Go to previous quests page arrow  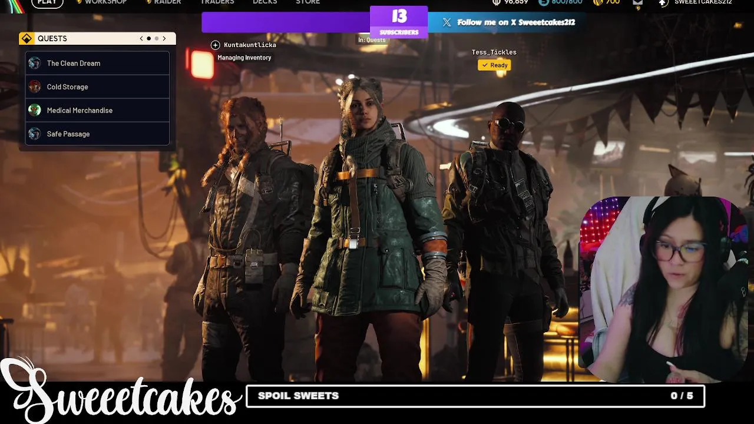141,38
